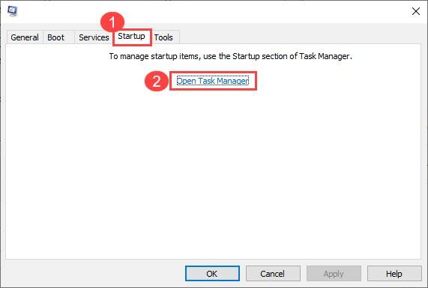Click the startup items instruction text

[231, 56]
